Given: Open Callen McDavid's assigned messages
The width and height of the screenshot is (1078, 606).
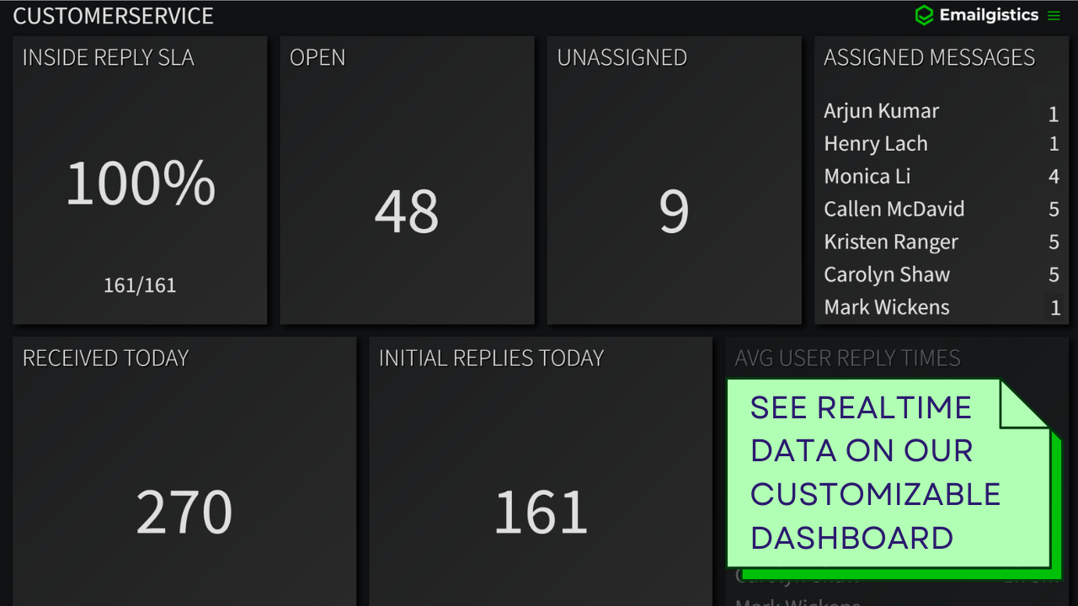Looking at the screenshot, I should [894, 210].
